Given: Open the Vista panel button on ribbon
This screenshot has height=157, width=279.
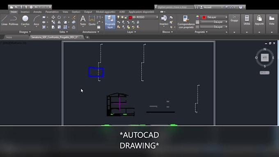Looking at the screenshot, I should [272, 24].
